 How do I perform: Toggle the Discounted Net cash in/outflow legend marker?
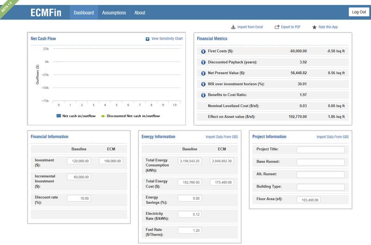tap(103, 116)
